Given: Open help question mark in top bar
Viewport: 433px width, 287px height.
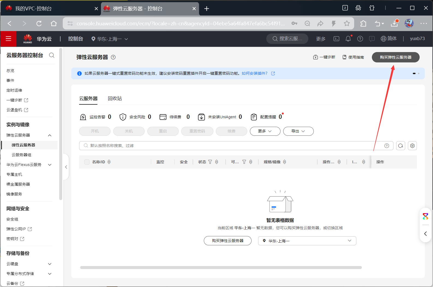Looking at the screenshot, I should [360, 39].
